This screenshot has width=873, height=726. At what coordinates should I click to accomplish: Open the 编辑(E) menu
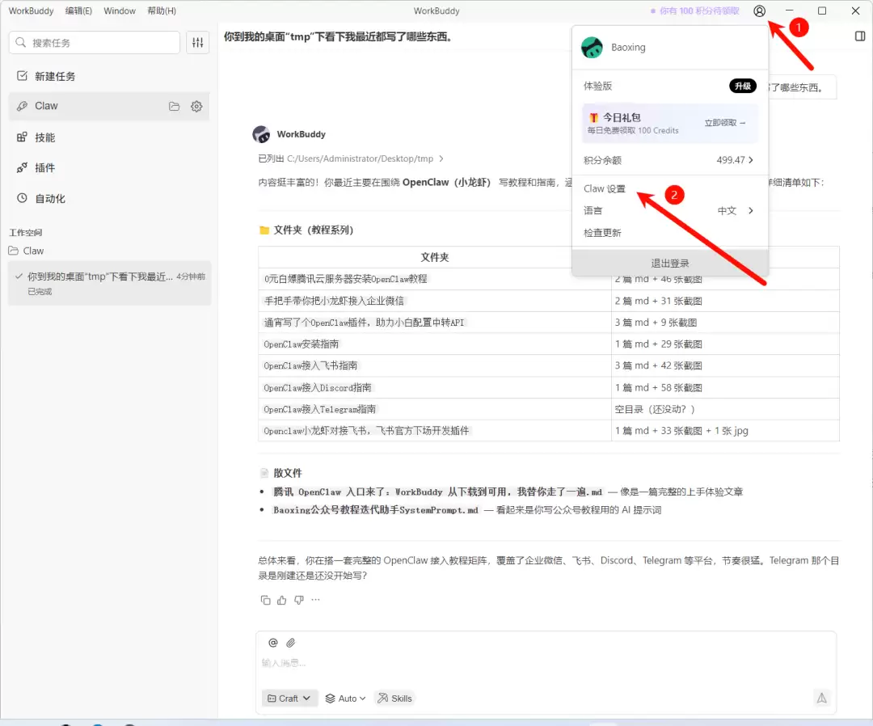tap(78, 11)
